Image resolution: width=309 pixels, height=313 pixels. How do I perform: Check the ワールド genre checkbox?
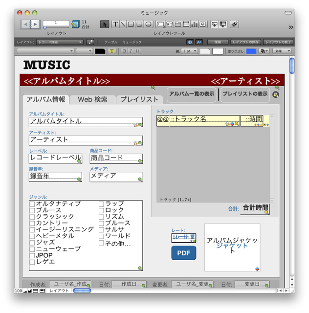point(101,236)
